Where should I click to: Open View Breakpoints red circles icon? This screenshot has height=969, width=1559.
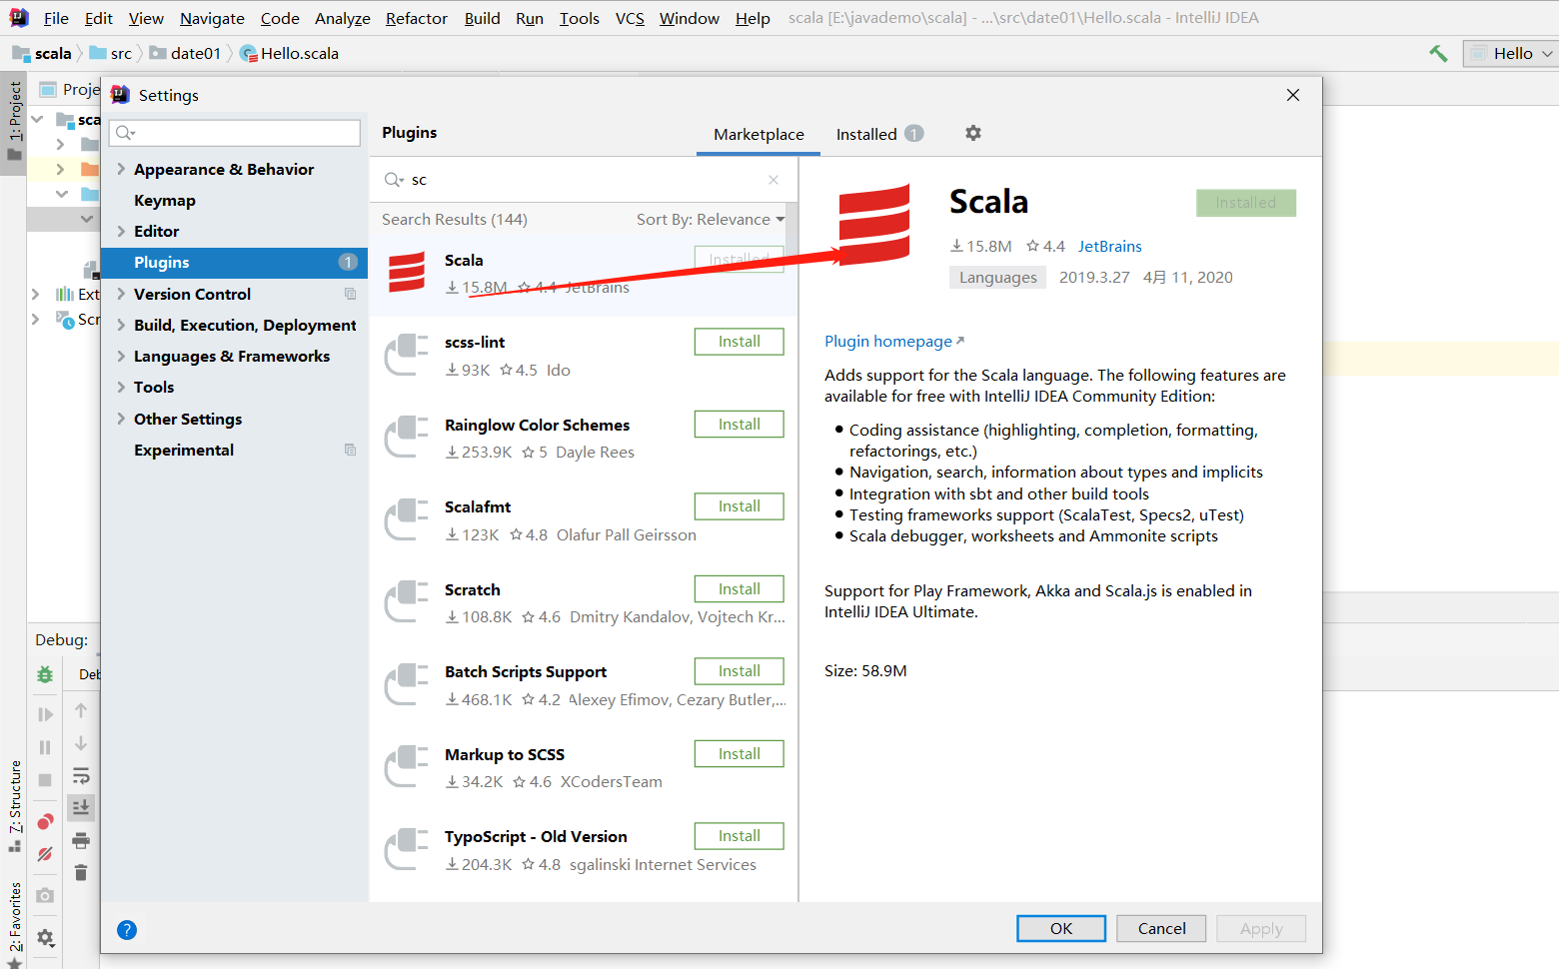point(45,821)
